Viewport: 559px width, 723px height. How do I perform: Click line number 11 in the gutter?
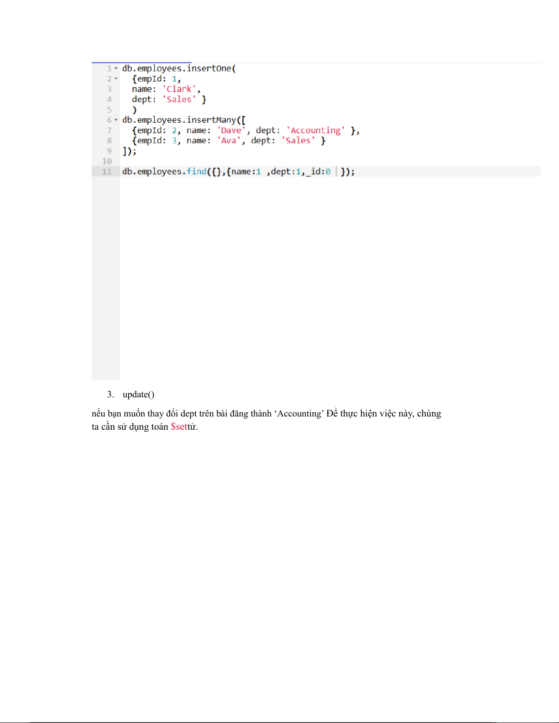click(x=107, y=172)
